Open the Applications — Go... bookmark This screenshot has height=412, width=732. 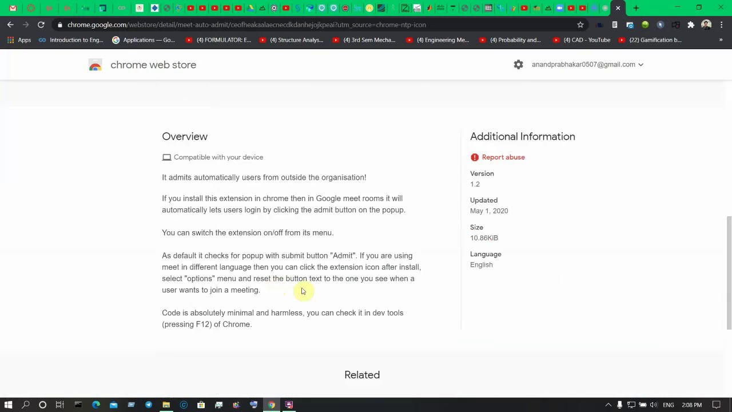(144, 40)
